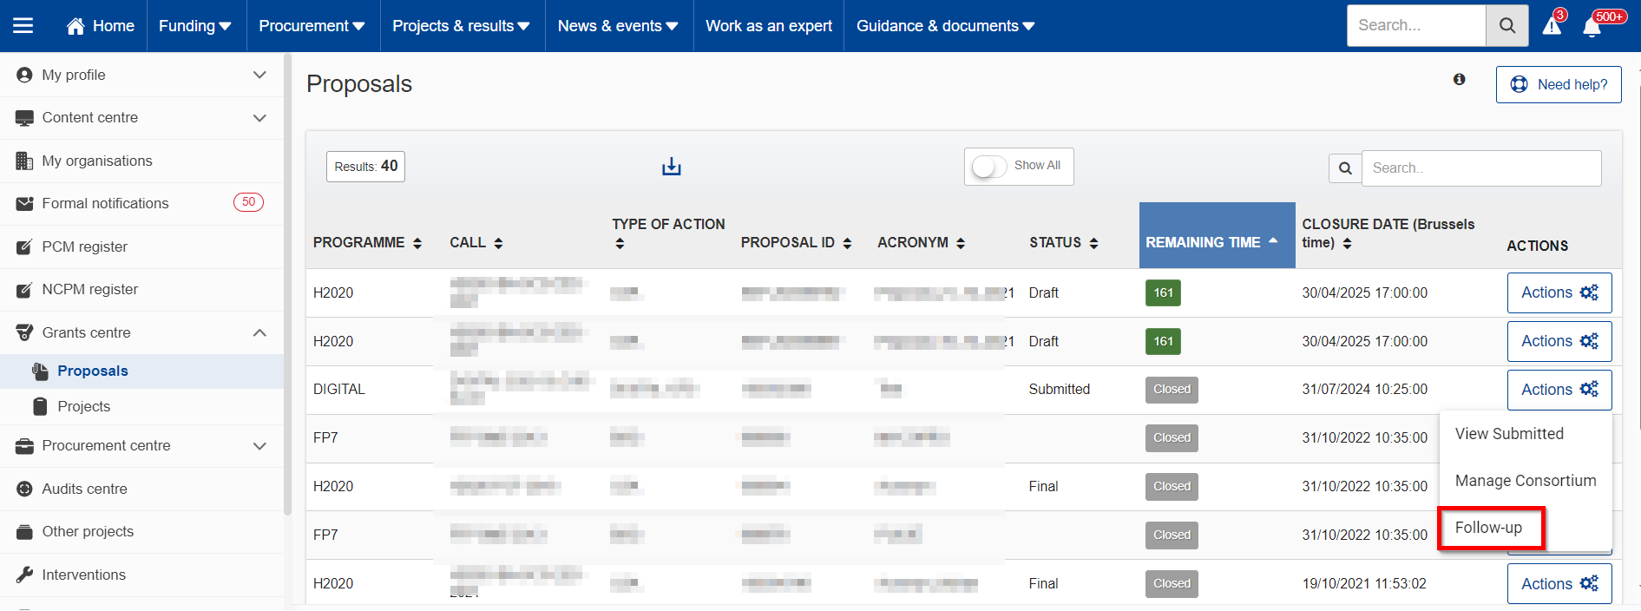Open the warning alerts triangle icon
The image size is (1641, 611).
(x=1552, y=26)
